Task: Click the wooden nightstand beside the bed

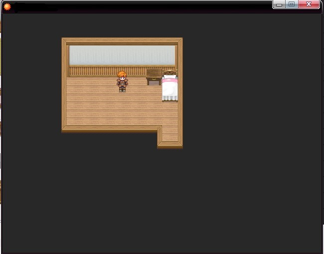Action: pos(154,77)
